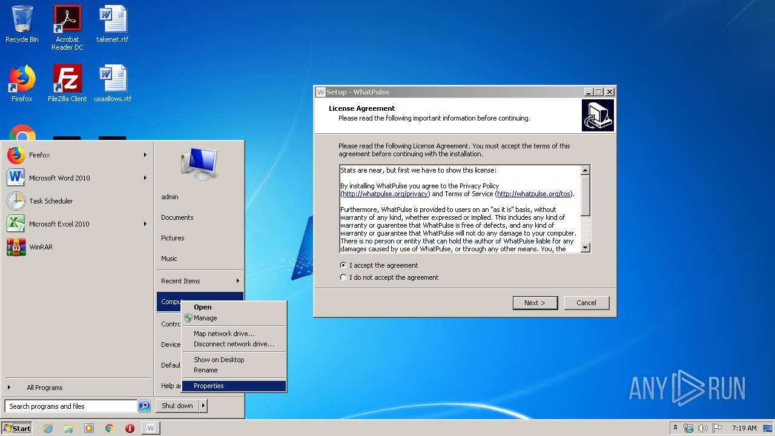Click the network icon in system tray
Image resolution: width=775 pixels, height=436 pixels.
point(688,428)
